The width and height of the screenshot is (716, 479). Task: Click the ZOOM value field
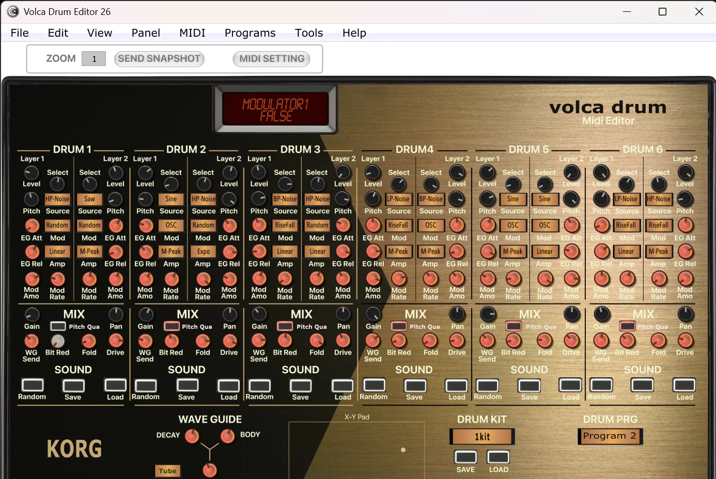94,59
